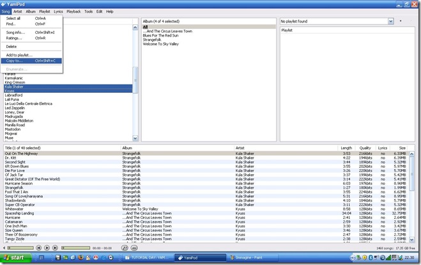Viewport: 421px width, 265px height.
Task: Sort songs by the Quality column header
Action: click(x=364, y=148)
